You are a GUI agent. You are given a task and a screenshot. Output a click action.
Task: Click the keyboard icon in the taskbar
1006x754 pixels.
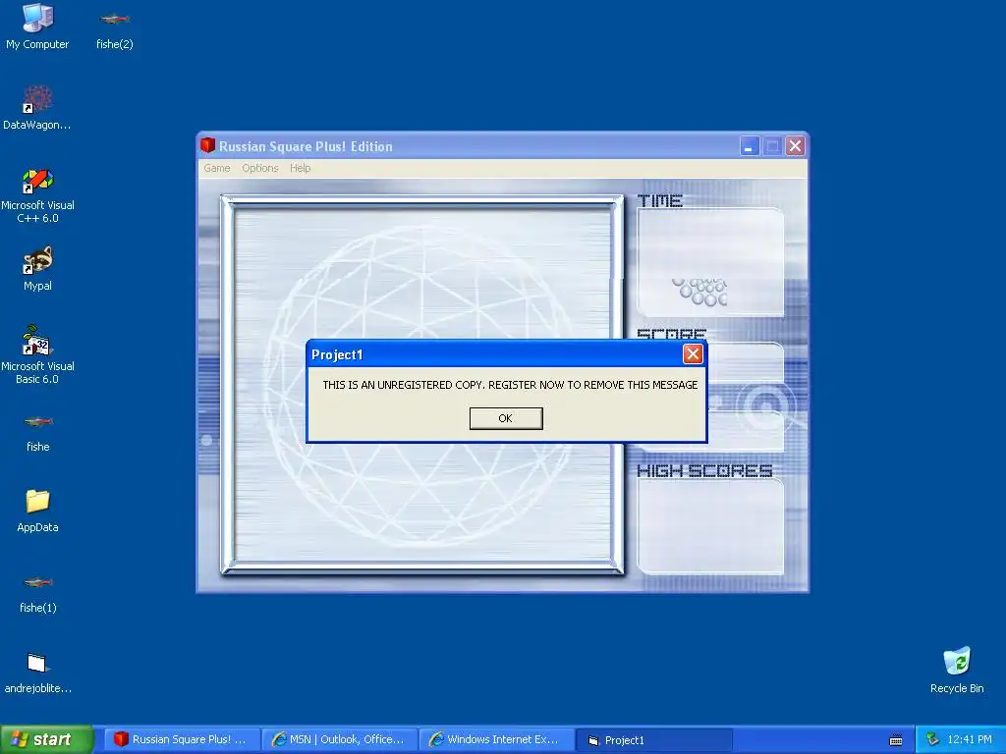click(896, 740)
